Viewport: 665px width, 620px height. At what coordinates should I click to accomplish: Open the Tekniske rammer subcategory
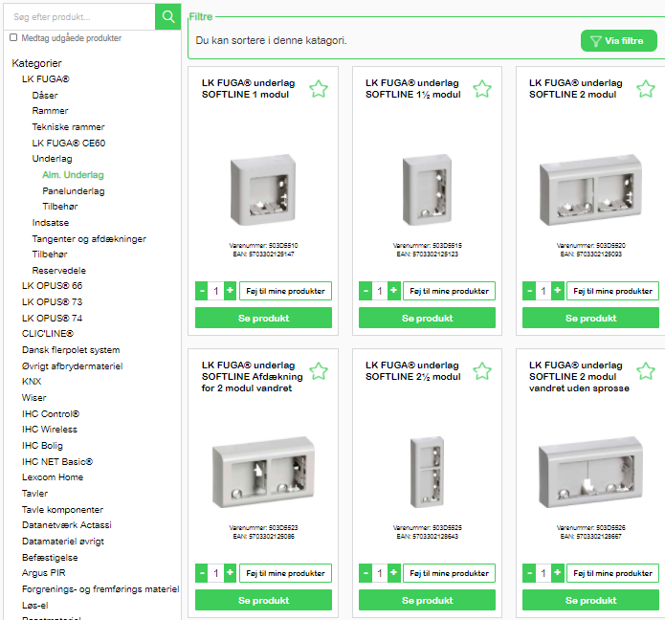tap(68, 127)
